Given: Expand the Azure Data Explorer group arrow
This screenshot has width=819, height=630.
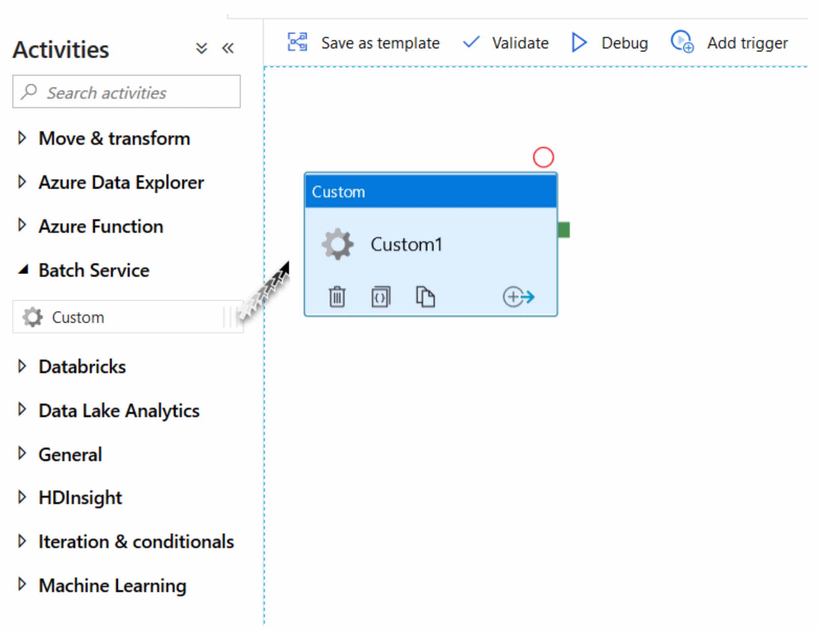Looking at the screenshot, I should point(22,182).
